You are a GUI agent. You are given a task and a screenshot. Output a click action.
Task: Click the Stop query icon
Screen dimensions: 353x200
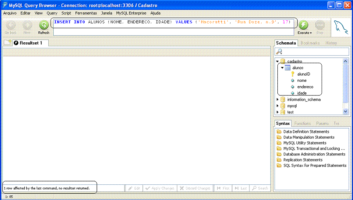click(x=320, y=25)
